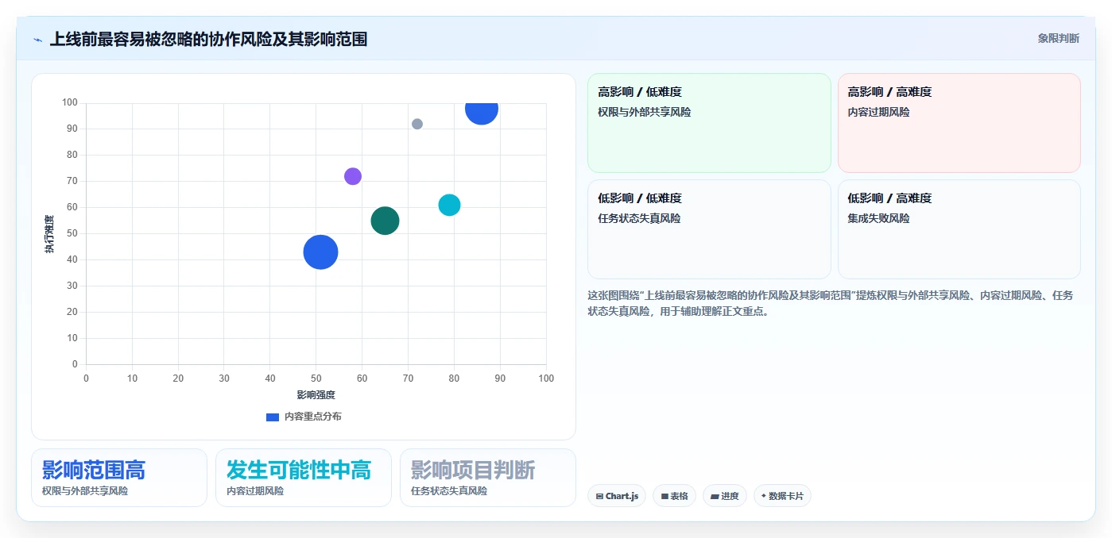Image resolution: width=1112 pixels, height=538 pixels.
Task: Toggle the 内容重点分布 legend entry
Action: click(304, 417)
